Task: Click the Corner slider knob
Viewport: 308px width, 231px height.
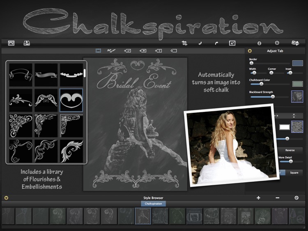Action: 271,73
